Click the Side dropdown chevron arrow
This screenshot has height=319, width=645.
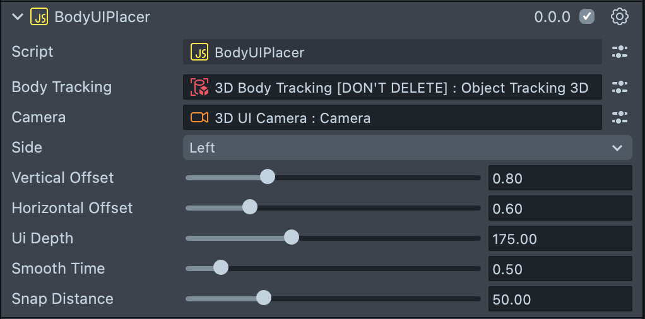[617, 148]
